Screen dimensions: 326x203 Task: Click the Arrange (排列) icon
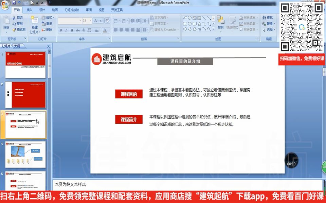coord(221,24)
